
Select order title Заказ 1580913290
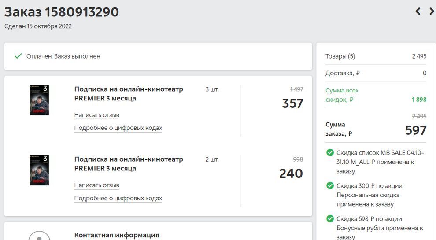coord(62,12)
